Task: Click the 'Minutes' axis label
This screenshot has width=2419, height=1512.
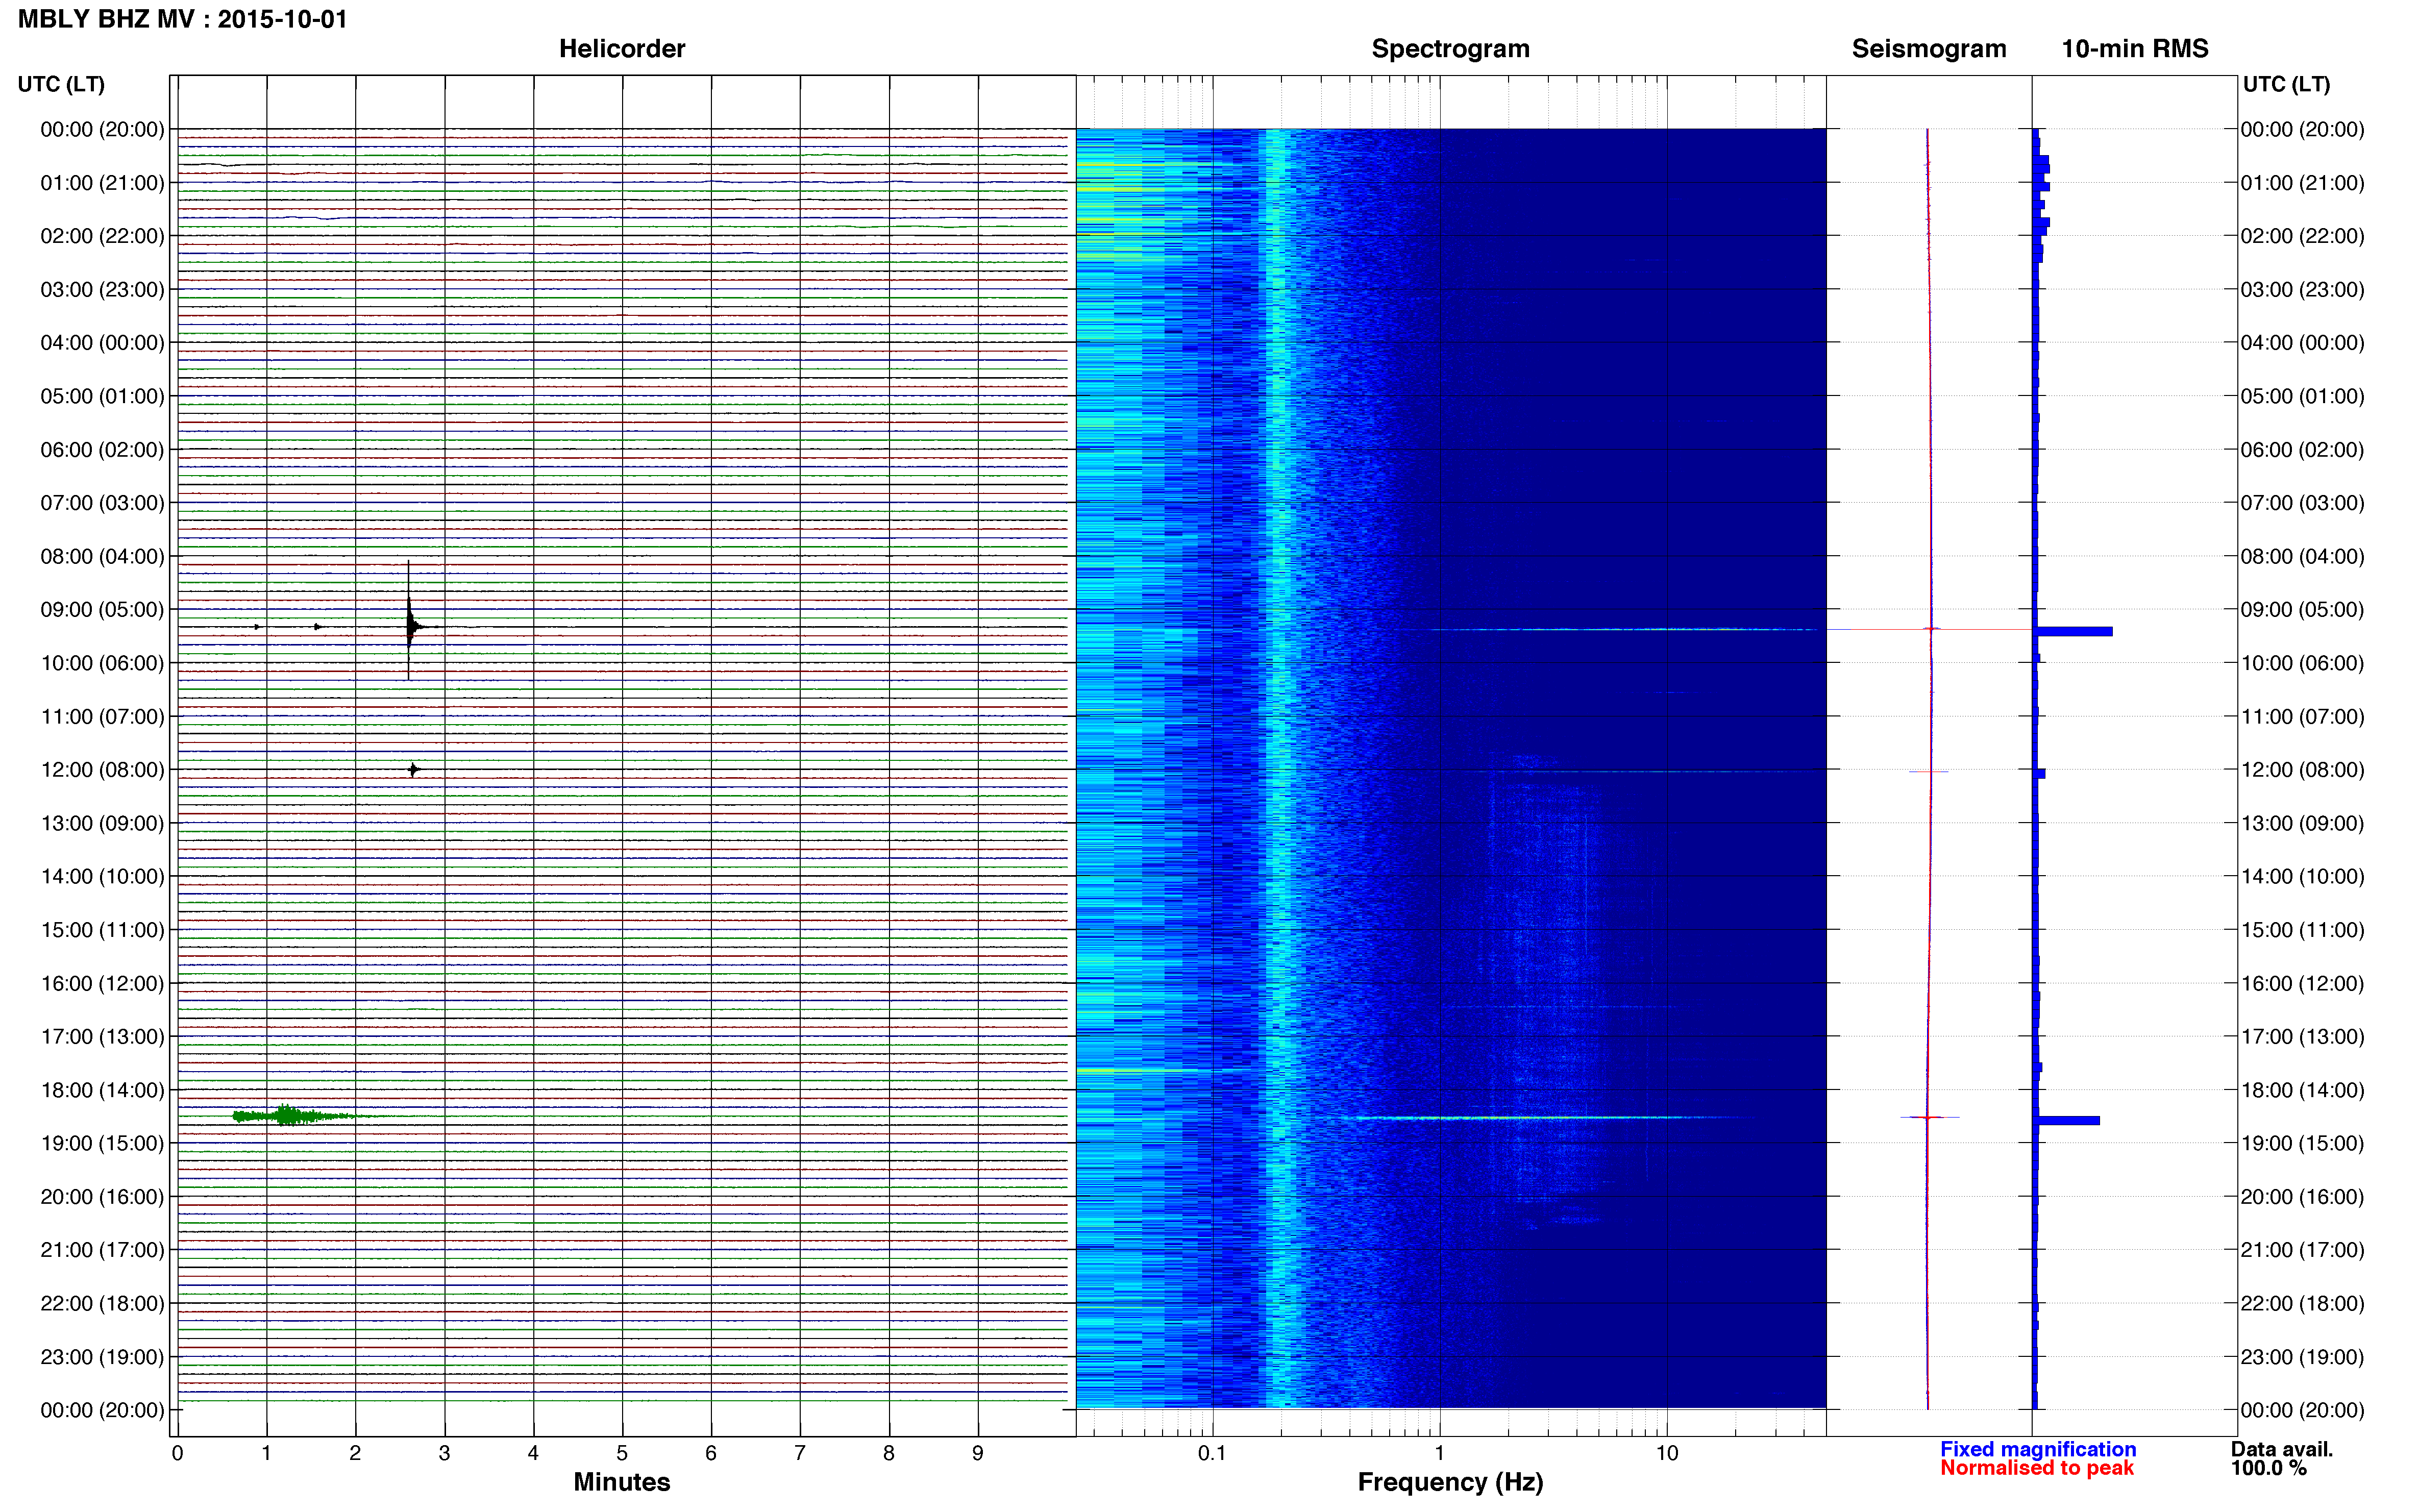Action: pyautogui.click(x=622, y=1481)
